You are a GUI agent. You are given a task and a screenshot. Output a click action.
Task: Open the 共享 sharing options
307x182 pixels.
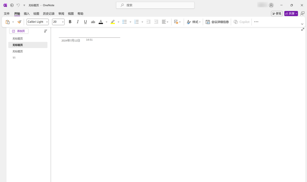click(291, 13)
